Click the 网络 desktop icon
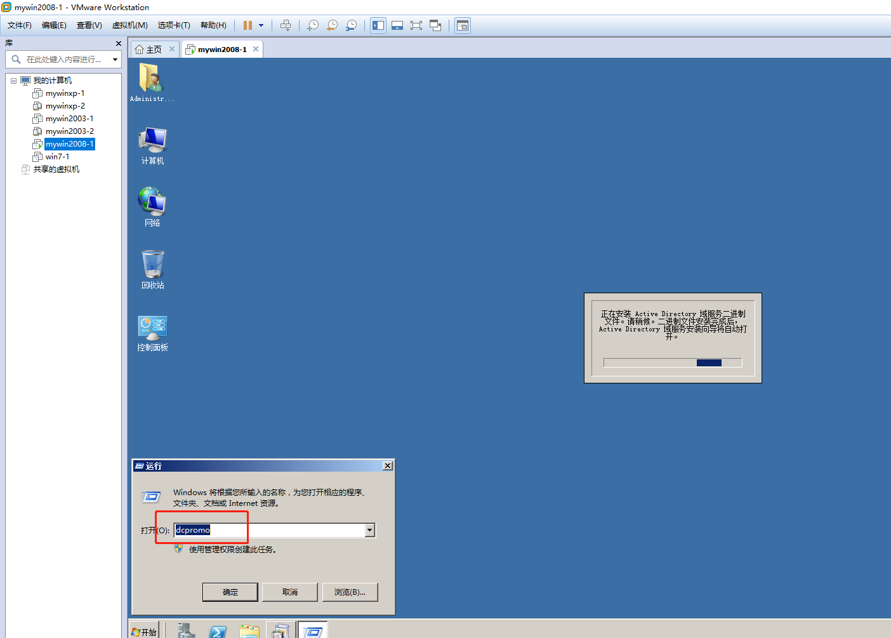The width and height of the screenshot is (891, 638). (152, 207)
